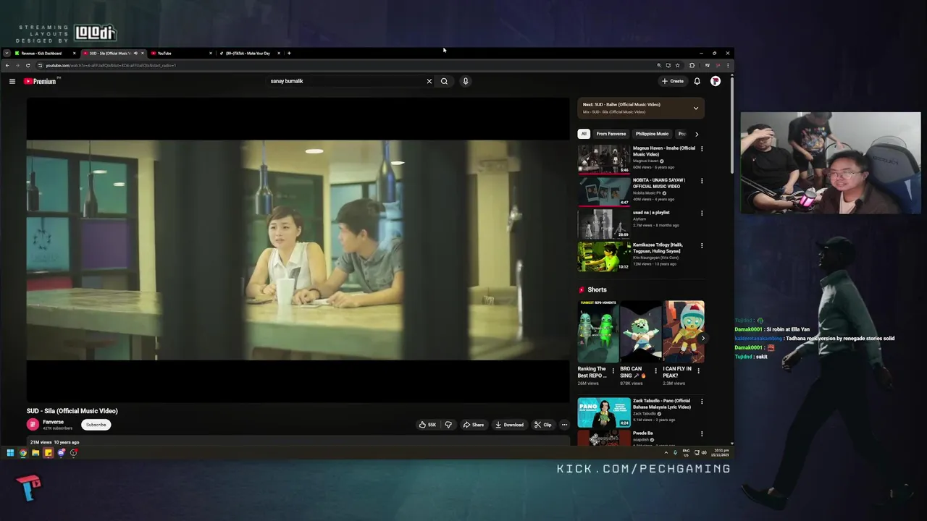The image size is (927, 521).
Task: Bookmark this page with the star icon
Action: 677,65
